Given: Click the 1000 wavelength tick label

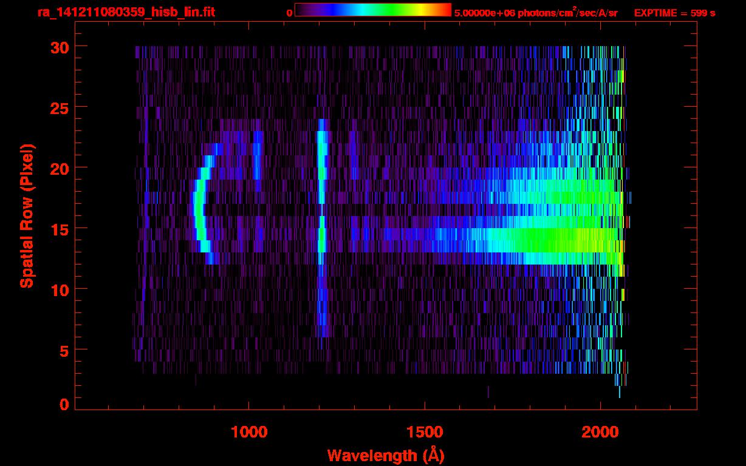Looking at the screenshot, I should 249,432.
